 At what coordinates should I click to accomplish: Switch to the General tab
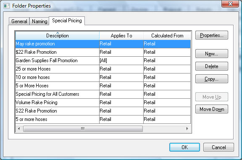pos(19,21)
